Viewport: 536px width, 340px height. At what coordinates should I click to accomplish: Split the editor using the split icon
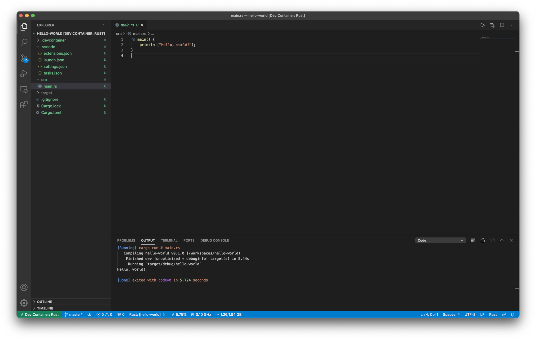click(502, 25)
